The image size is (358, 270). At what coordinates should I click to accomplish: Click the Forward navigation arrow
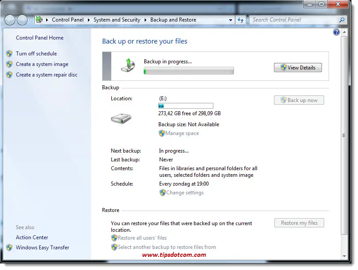[x=22, y=20]
